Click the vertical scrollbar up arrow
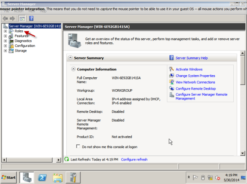Viewport: 247px width, 184px height. point(243,53)
